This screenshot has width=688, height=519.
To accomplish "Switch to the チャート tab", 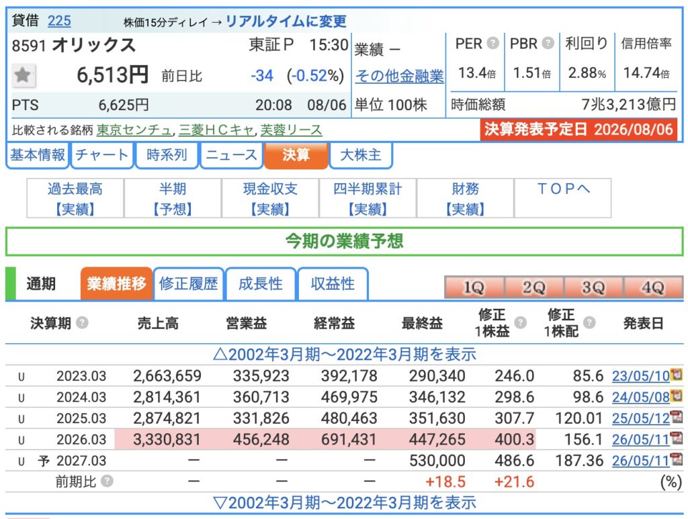I will [x=102, y=155].
